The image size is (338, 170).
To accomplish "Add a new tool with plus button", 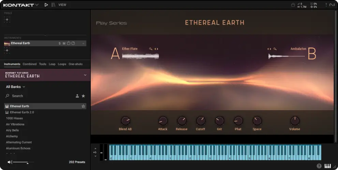I will (x=7, y=20).
